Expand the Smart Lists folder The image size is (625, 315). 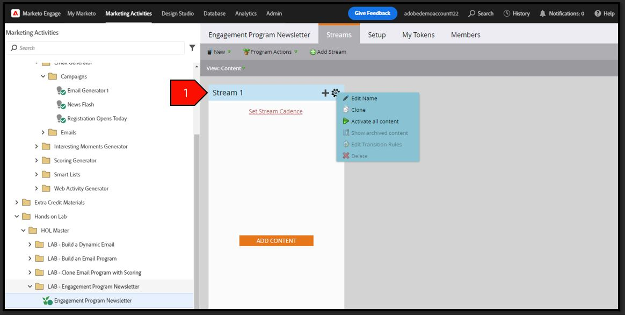tap(37, 175)
